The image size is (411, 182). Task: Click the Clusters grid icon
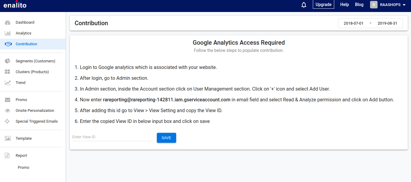tap(8, 72)
